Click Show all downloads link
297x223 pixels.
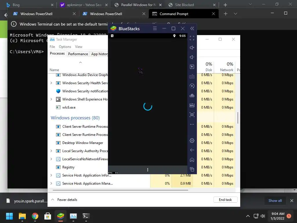(275, 201)
